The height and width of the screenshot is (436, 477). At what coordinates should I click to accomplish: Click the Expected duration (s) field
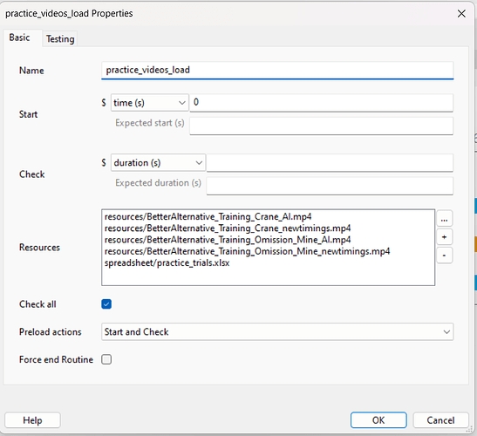(330, 186)
